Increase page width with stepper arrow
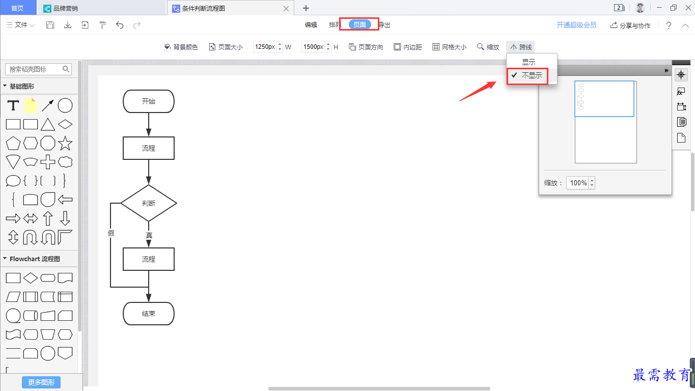695x391 pixels. tap(280, 44)
